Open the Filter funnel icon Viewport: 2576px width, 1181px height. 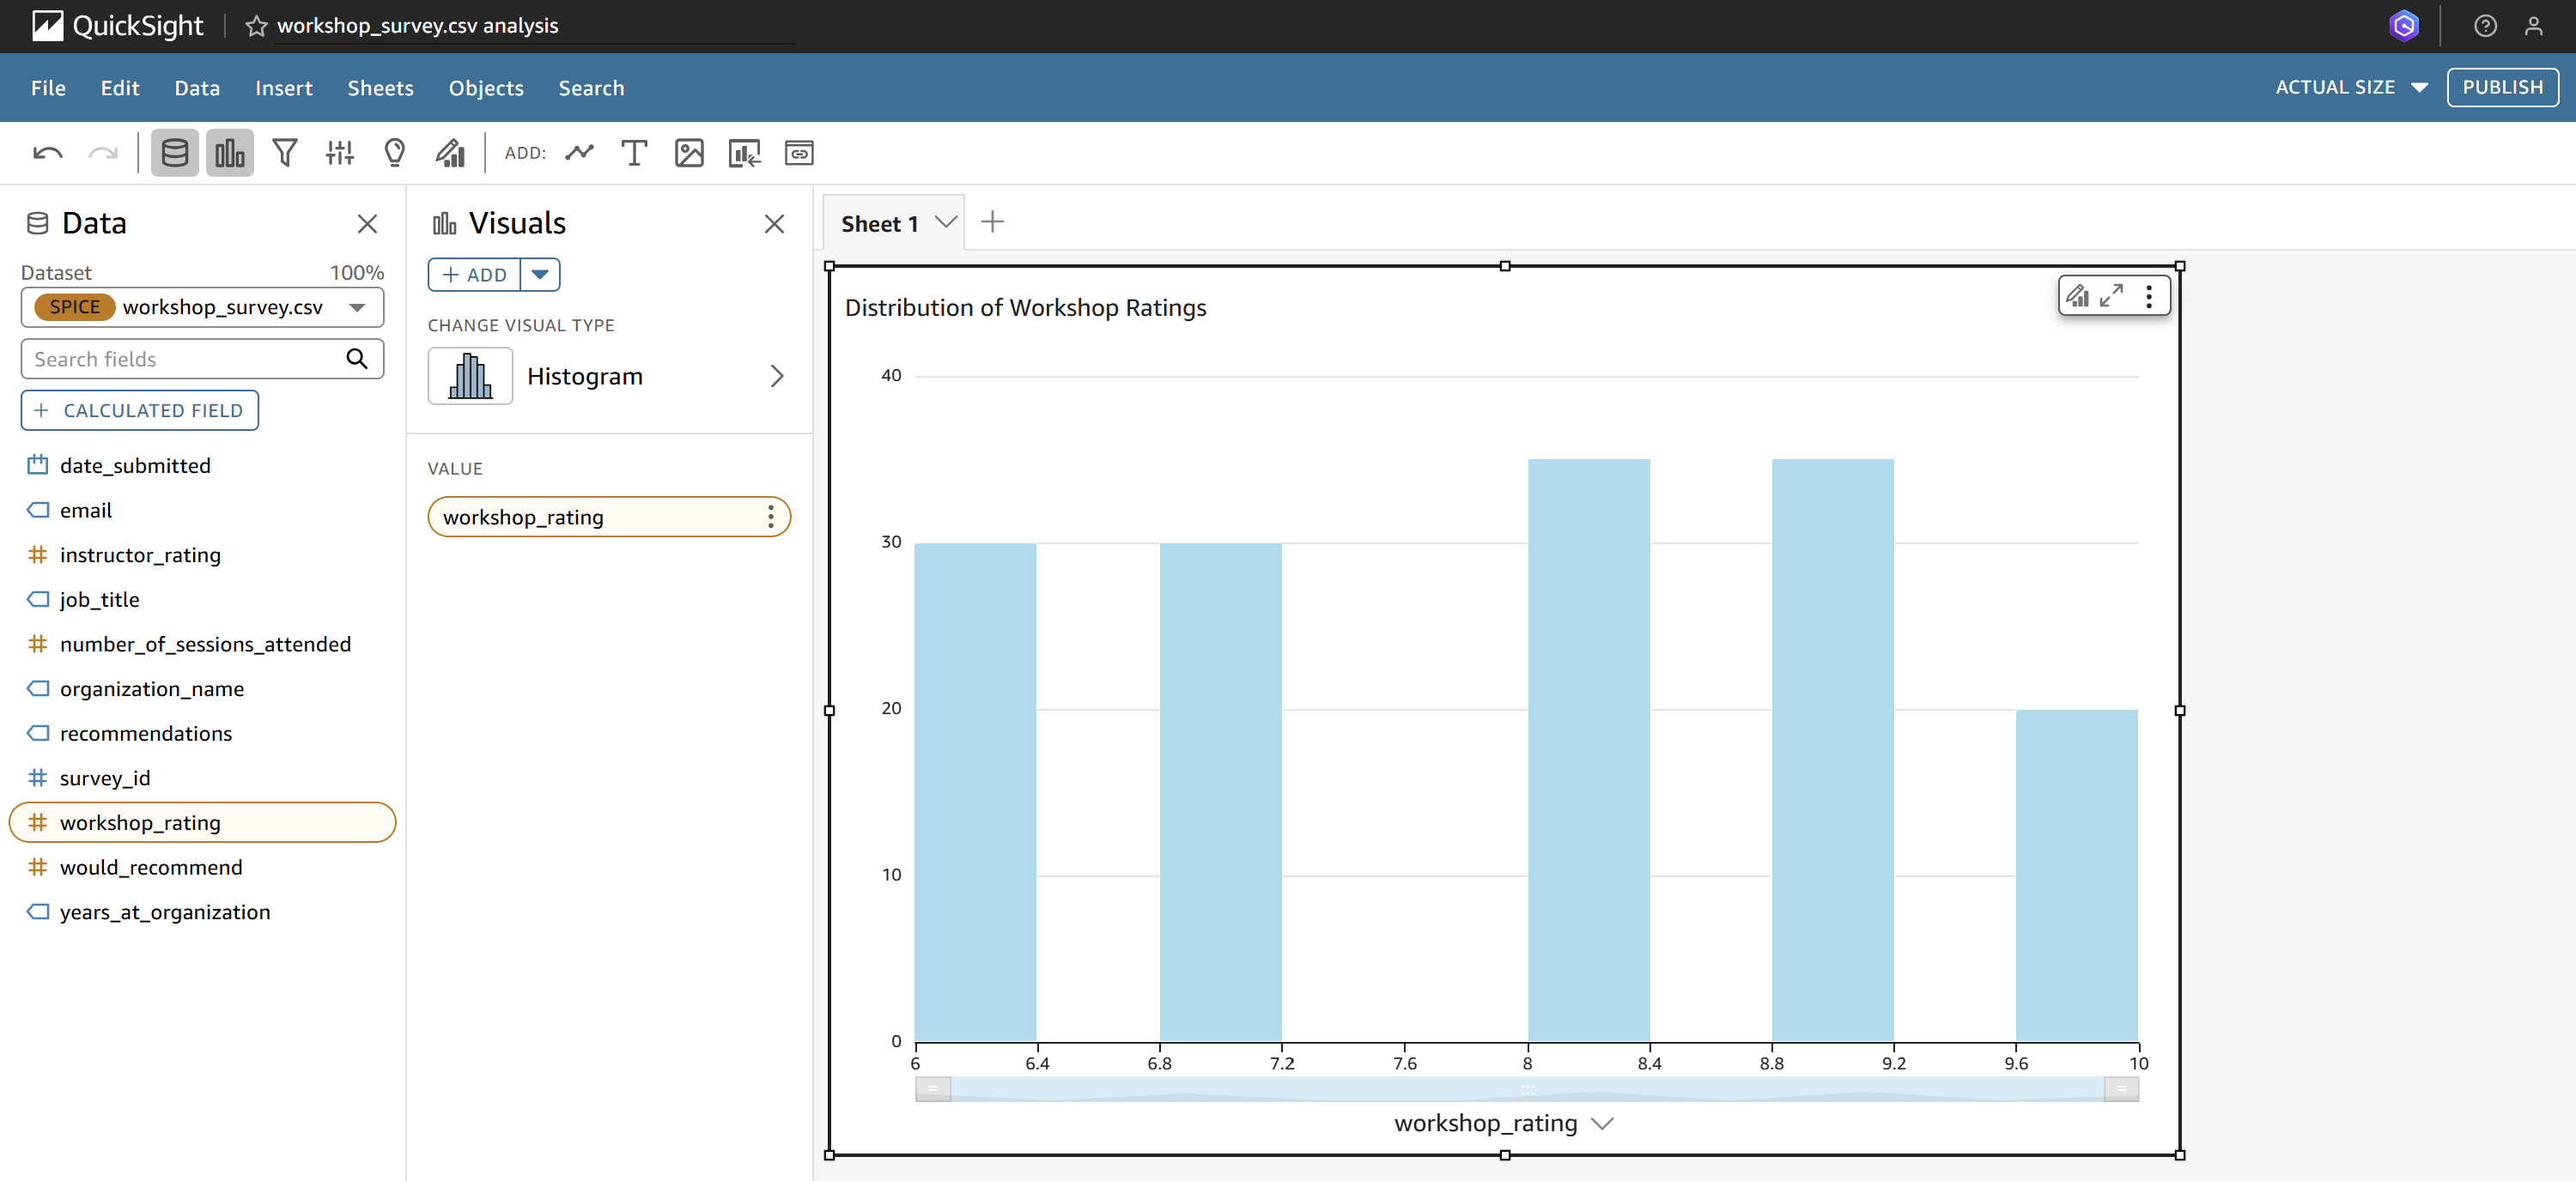[285, 153]
